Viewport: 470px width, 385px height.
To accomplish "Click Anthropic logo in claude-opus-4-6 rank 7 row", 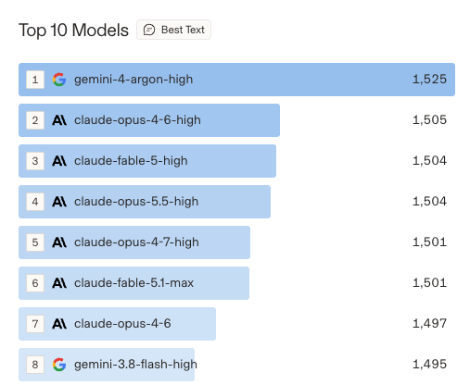I will pyautogui.click(x=59, y=324).
